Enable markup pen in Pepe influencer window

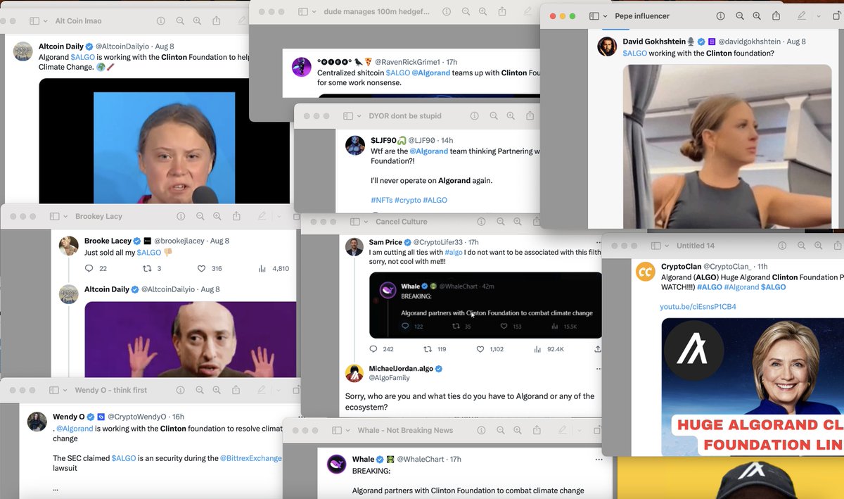[x=802, y=16]
